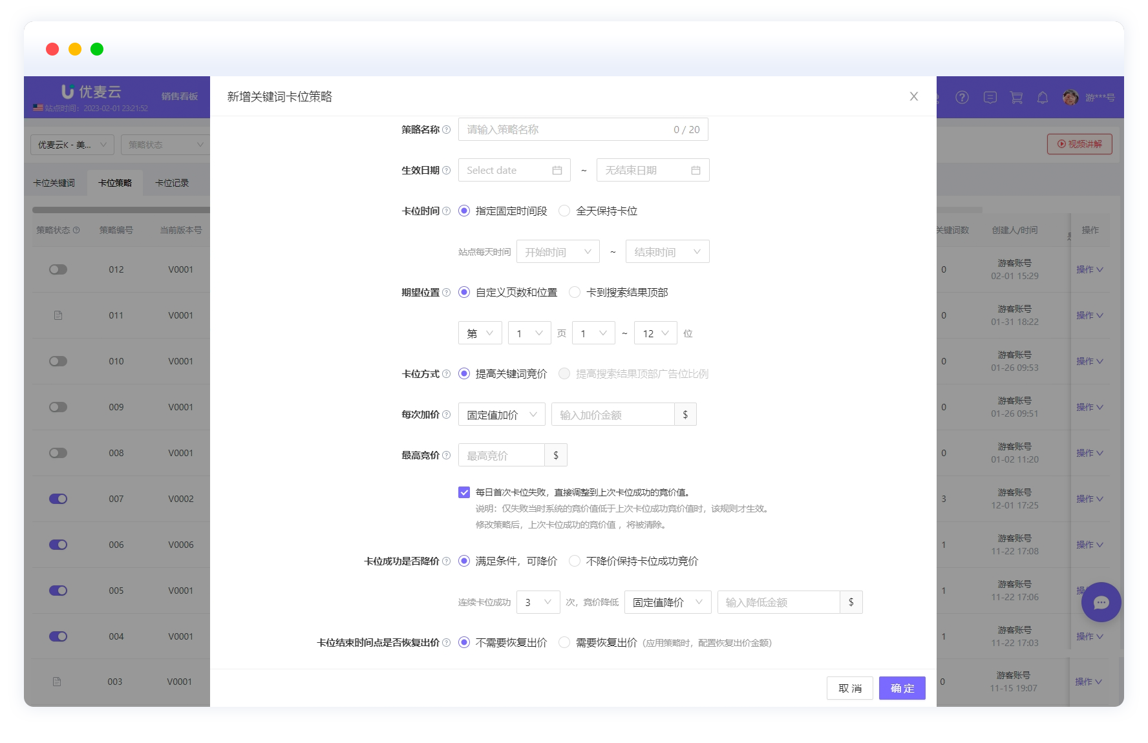This screenshot has height=743, width=1148.
Task: Uncheck 每日首次卡位失败 checkbox
Action: tap(464, 492)
